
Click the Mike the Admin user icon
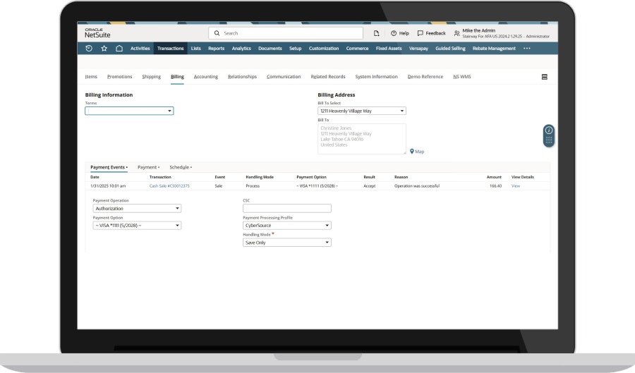point(457,33)
